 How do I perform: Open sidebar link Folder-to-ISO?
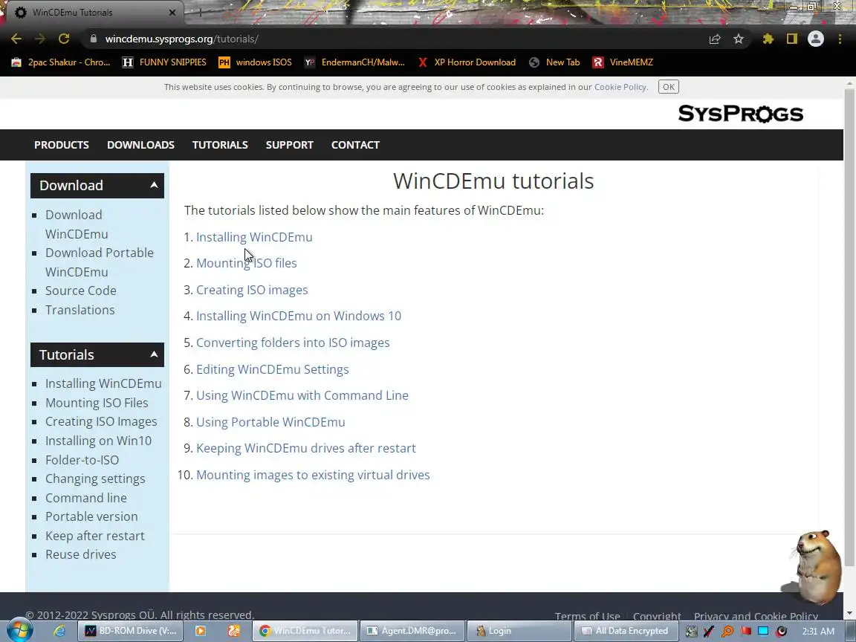(x=82, y=460)
